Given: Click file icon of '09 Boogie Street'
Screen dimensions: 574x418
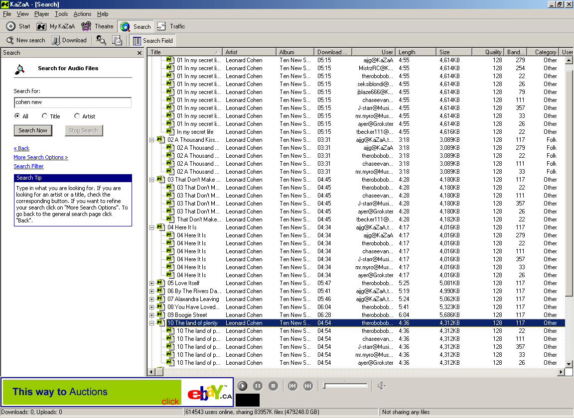Looking at the screenshot, I should (161, 314).
